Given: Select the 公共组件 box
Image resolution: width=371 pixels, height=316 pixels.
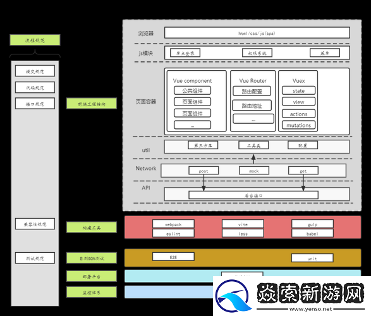Looking at the screenshot, I should click(x=192, y=90).
